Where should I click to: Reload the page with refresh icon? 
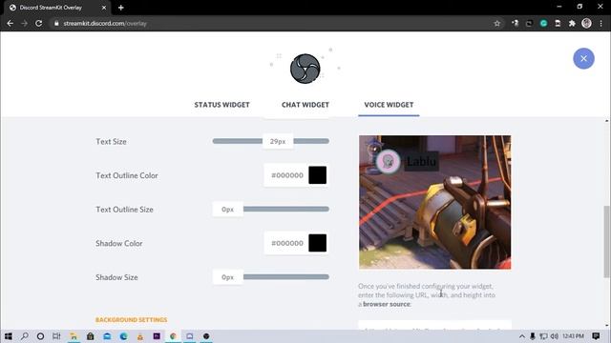point(38,23)
